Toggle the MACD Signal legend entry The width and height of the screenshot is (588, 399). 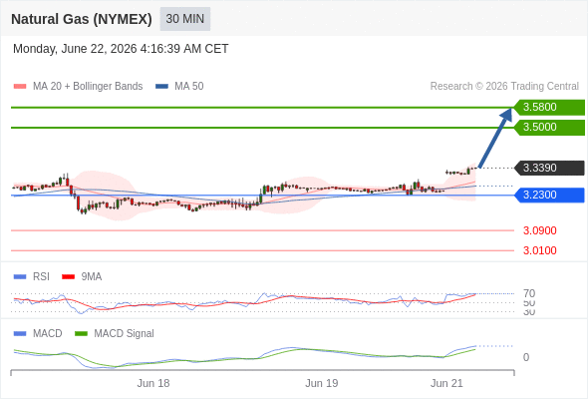(115, 333)
